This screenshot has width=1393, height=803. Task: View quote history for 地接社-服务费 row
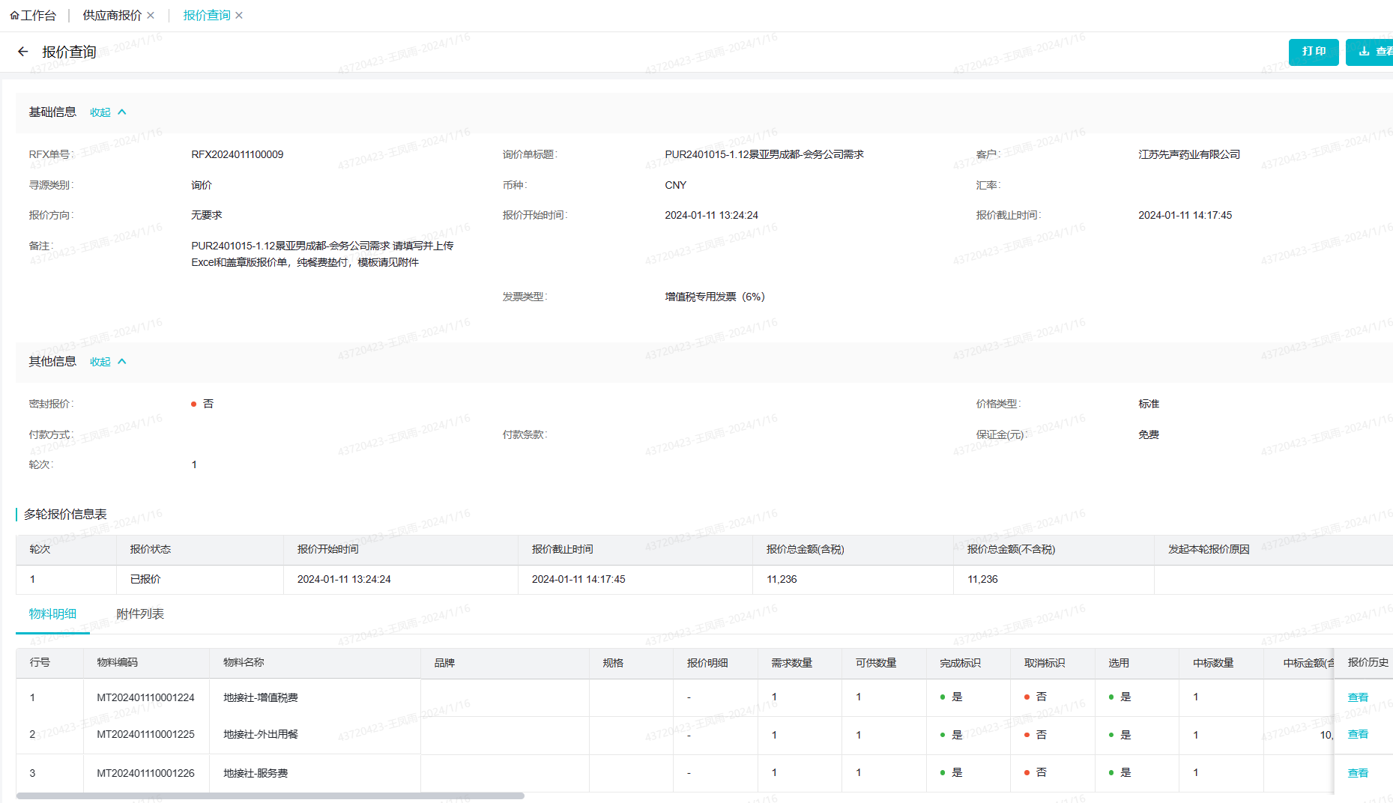[1358, 773]
